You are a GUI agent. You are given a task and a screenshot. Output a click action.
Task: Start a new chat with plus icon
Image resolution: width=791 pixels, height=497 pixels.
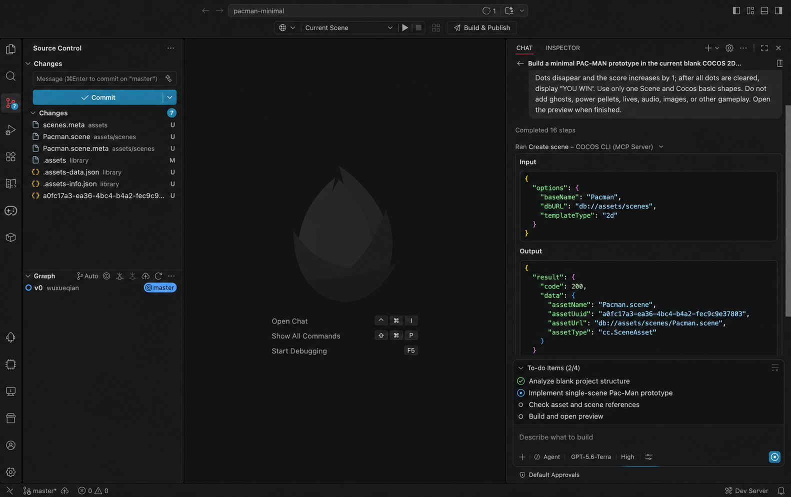coord(708,48)
